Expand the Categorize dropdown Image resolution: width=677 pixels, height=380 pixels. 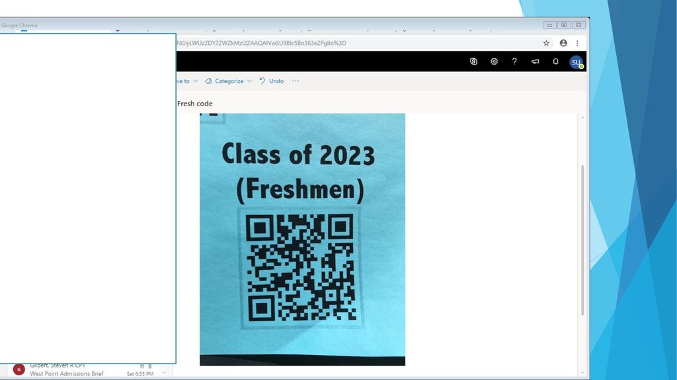point(249,81)
